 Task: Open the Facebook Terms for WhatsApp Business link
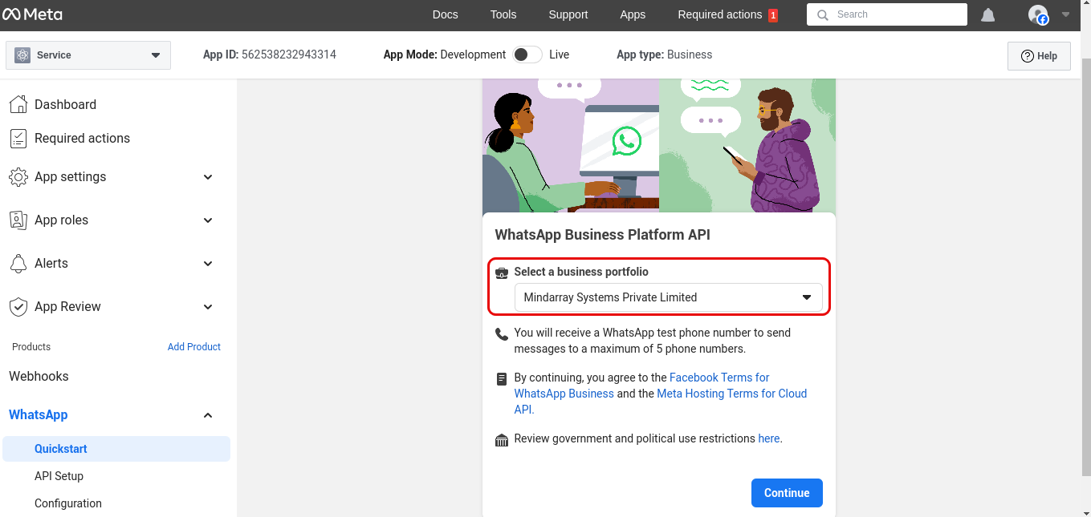click(719, 378)
